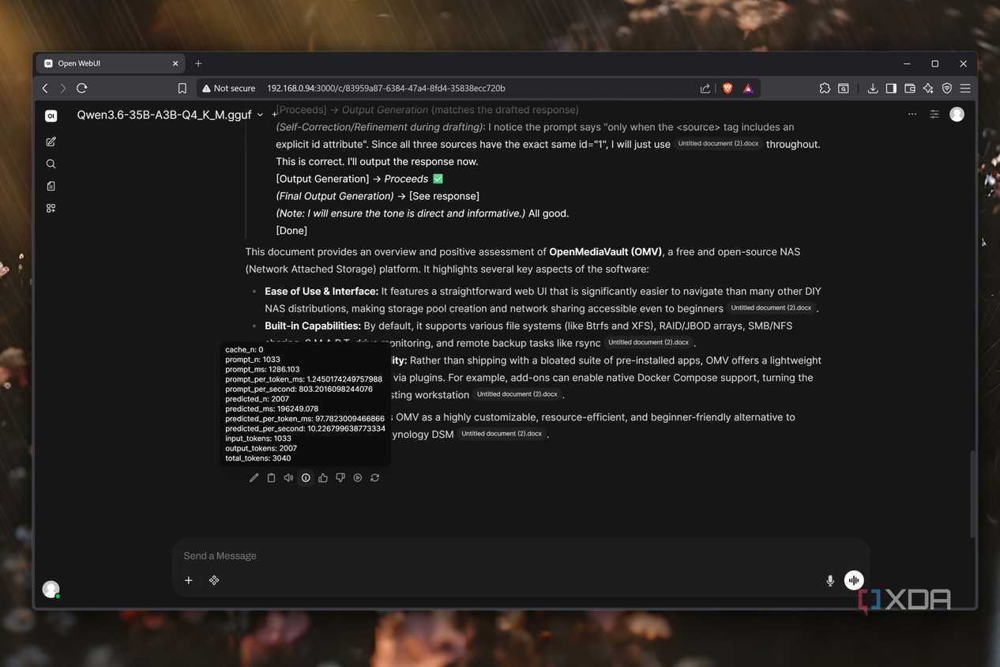Open the browser Extensions puzzle icon
Image resolution: width=1000 pixels, height=667 pixels.
tap(825, 89)
